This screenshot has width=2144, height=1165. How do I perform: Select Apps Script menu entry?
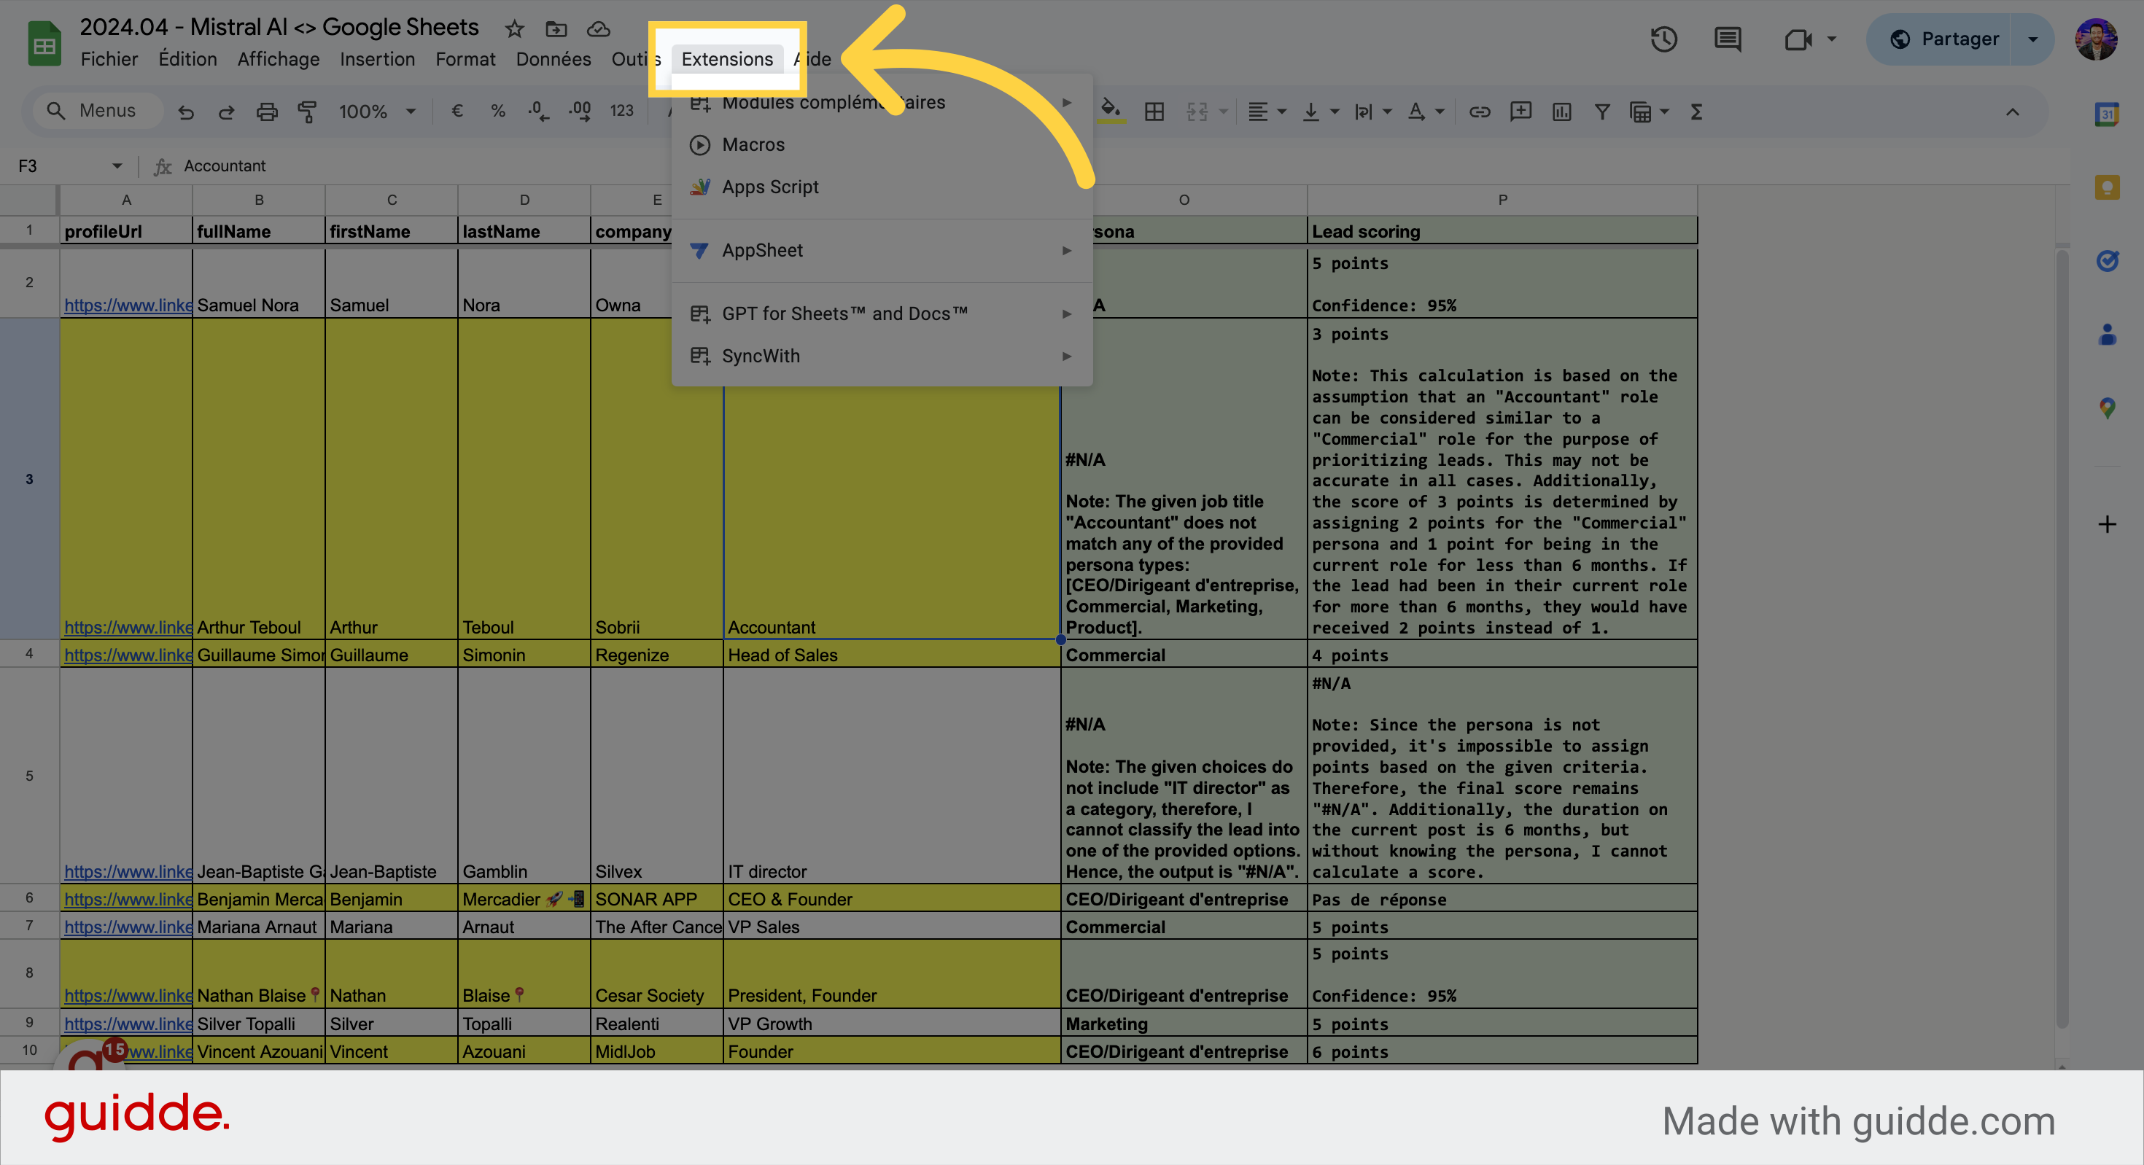pos(770,187)
